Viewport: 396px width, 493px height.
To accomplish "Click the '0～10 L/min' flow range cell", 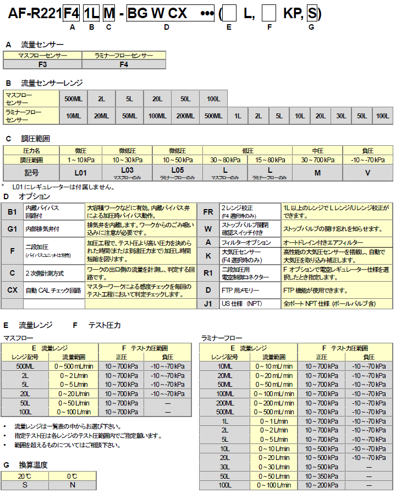I will click(x=274, y=448).
